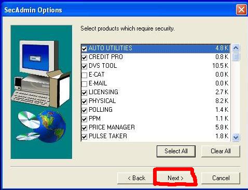Click the 4.8 K size value

click(x=222, y=48)
